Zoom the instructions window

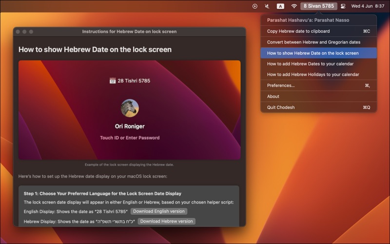[31, 32]
